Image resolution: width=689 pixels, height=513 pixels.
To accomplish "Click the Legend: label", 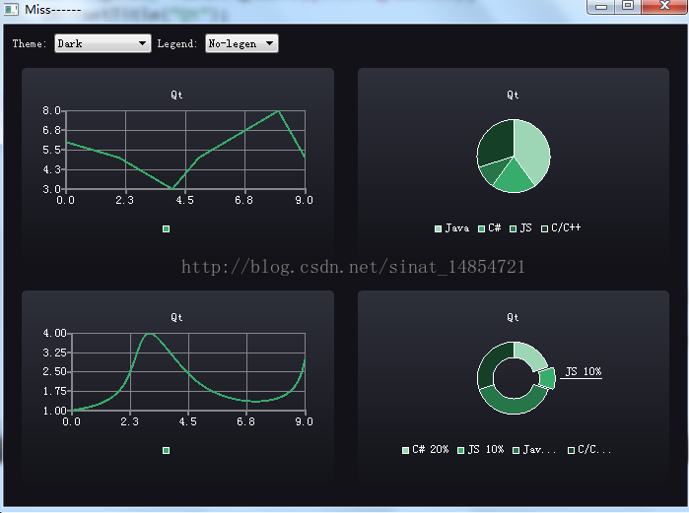I will 177,43.
